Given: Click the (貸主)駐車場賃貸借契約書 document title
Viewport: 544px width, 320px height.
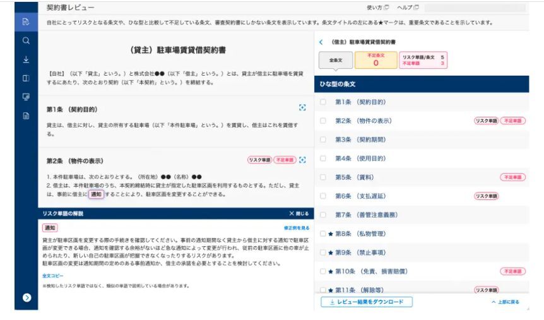Looking at the screenshot, I should (178, 50).
